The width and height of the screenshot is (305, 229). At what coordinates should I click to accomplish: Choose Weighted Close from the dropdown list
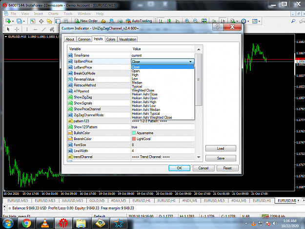163,90
